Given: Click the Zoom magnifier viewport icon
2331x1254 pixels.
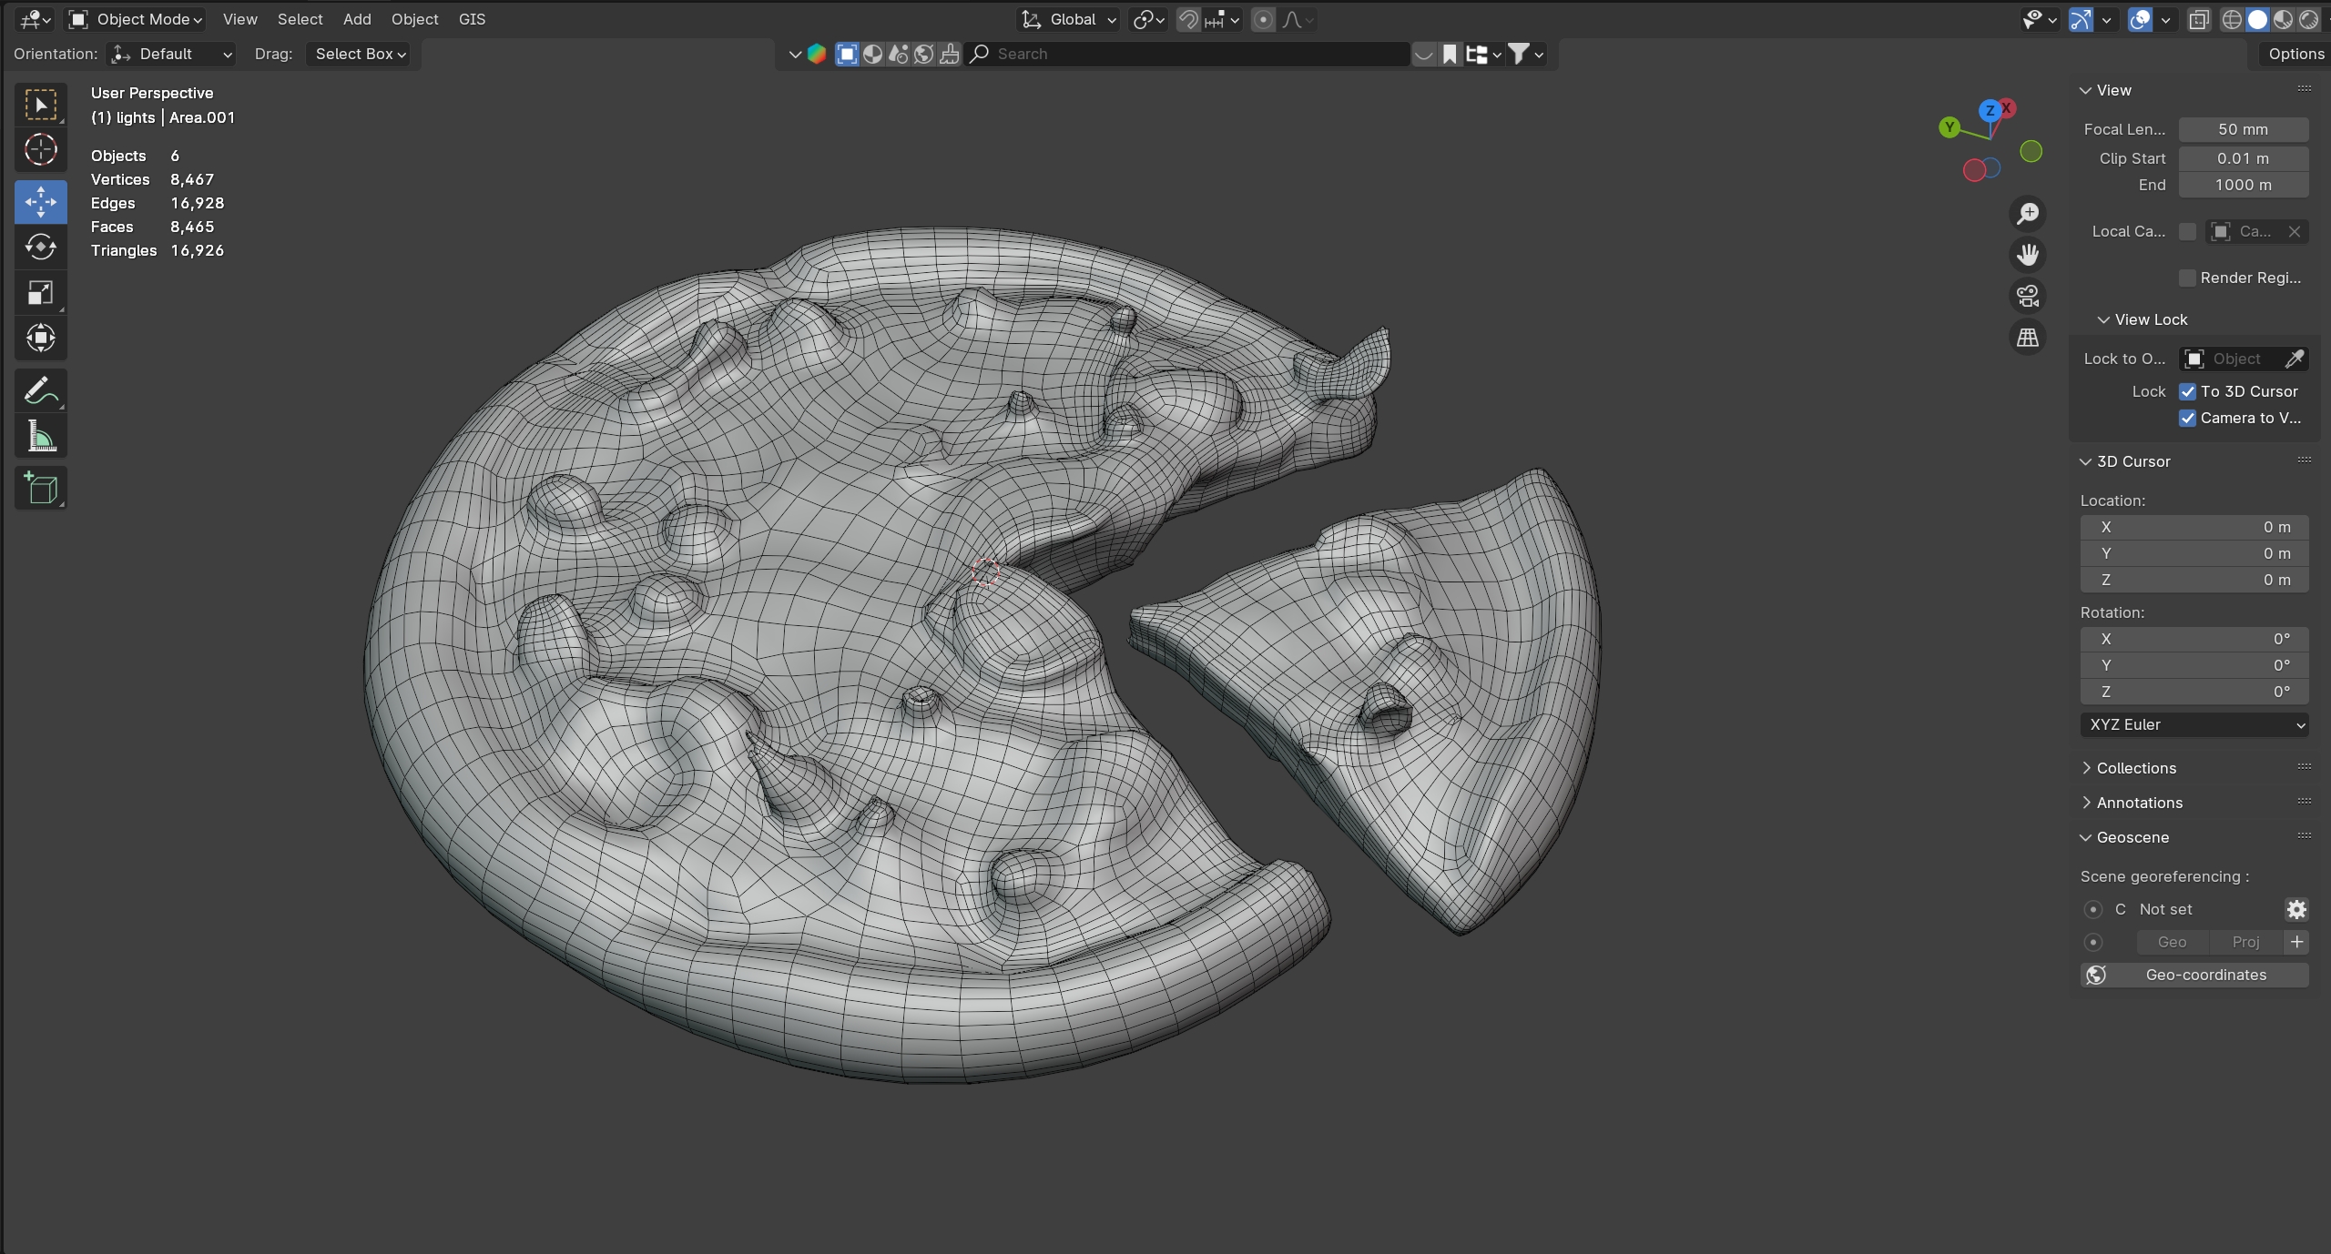Looking at the screenshot, I should (x=2027, y=214).
